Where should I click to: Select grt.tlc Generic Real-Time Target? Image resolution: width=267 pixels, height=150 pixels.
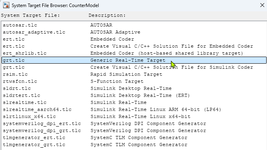pos(134,60)
